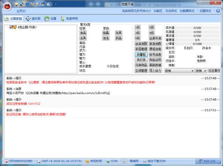Click the blue info icon at top right
Image resolution: width=223 pixels, height=166 pixels.
pyautogui.click(x=218, y=11)
